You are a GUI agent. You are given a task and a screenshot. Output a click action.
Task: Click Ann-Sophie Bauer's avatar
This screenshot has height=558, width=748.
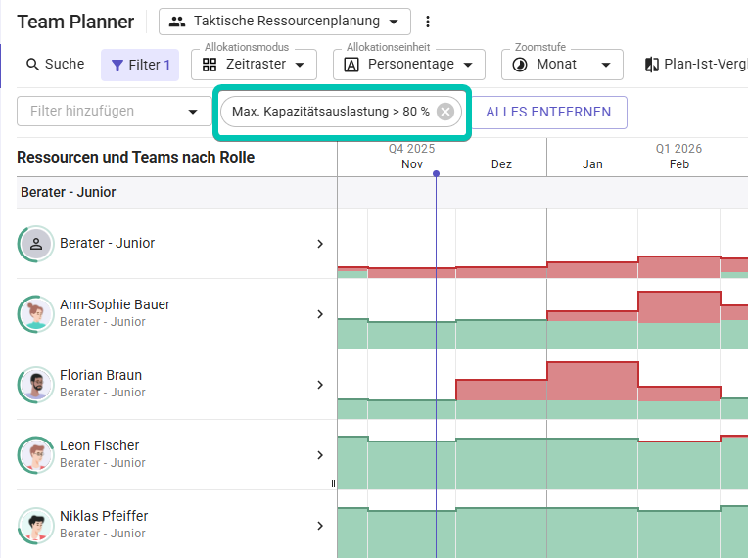(x=36, y=314)
